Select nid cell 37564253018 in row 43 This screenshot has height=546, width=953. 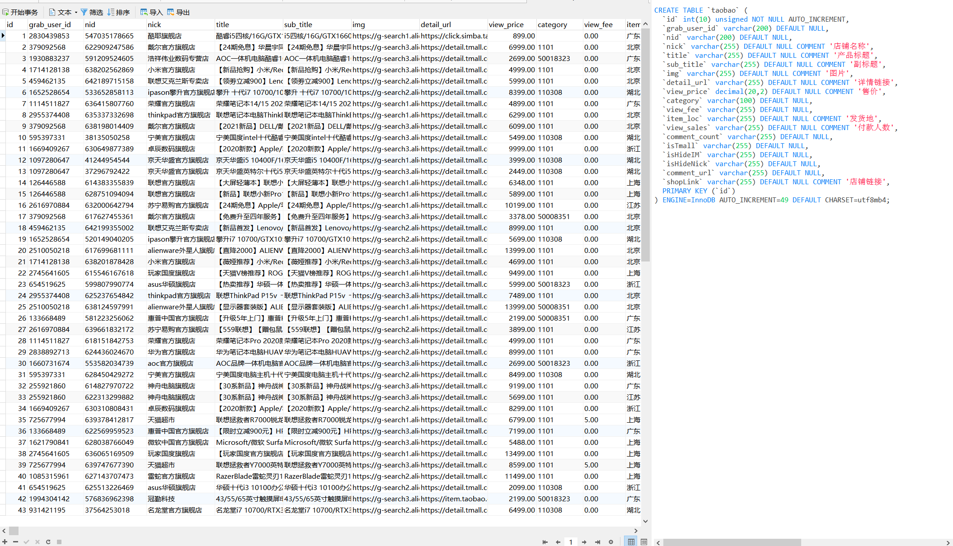[115, 510]
